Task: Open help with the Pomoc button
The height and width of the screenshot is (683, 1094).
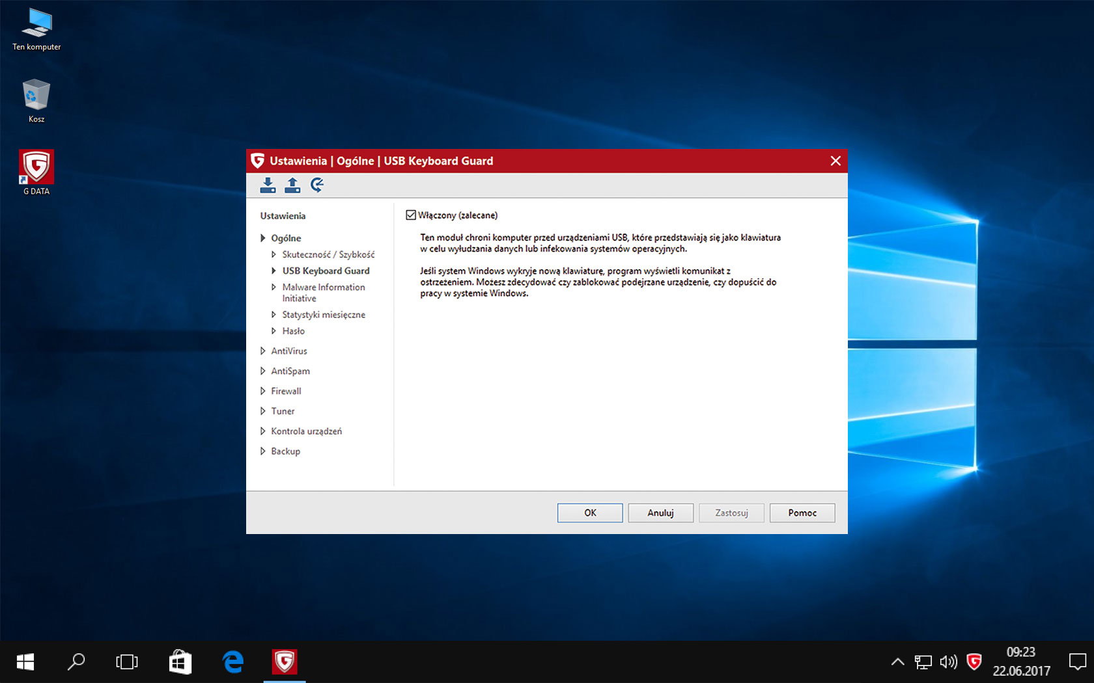Action: click(802, 513)
